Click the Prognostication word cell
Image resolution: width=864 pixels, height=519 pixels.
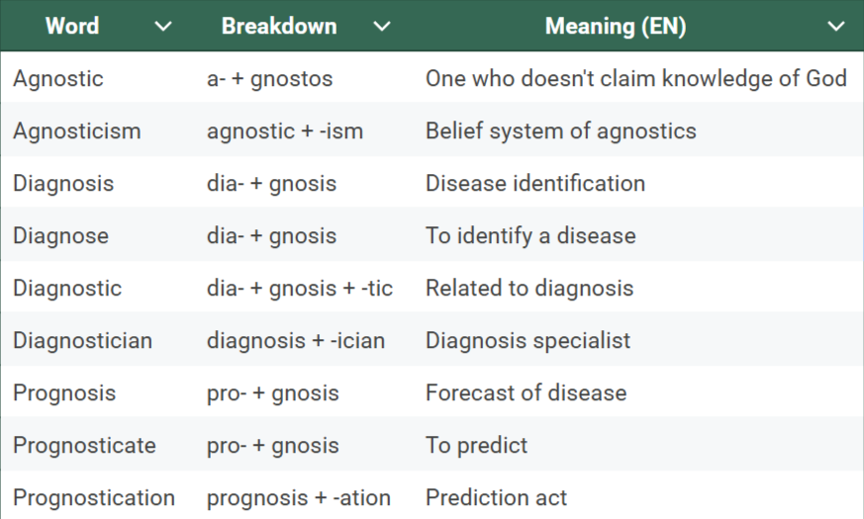(94, 497)
